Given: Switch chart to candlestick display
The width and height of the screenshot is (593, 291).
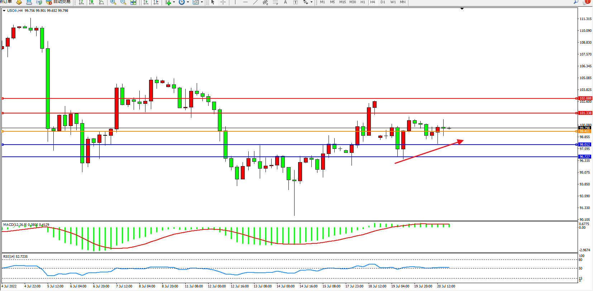Looking at the screenshot, I should click(x=91, y=2).
